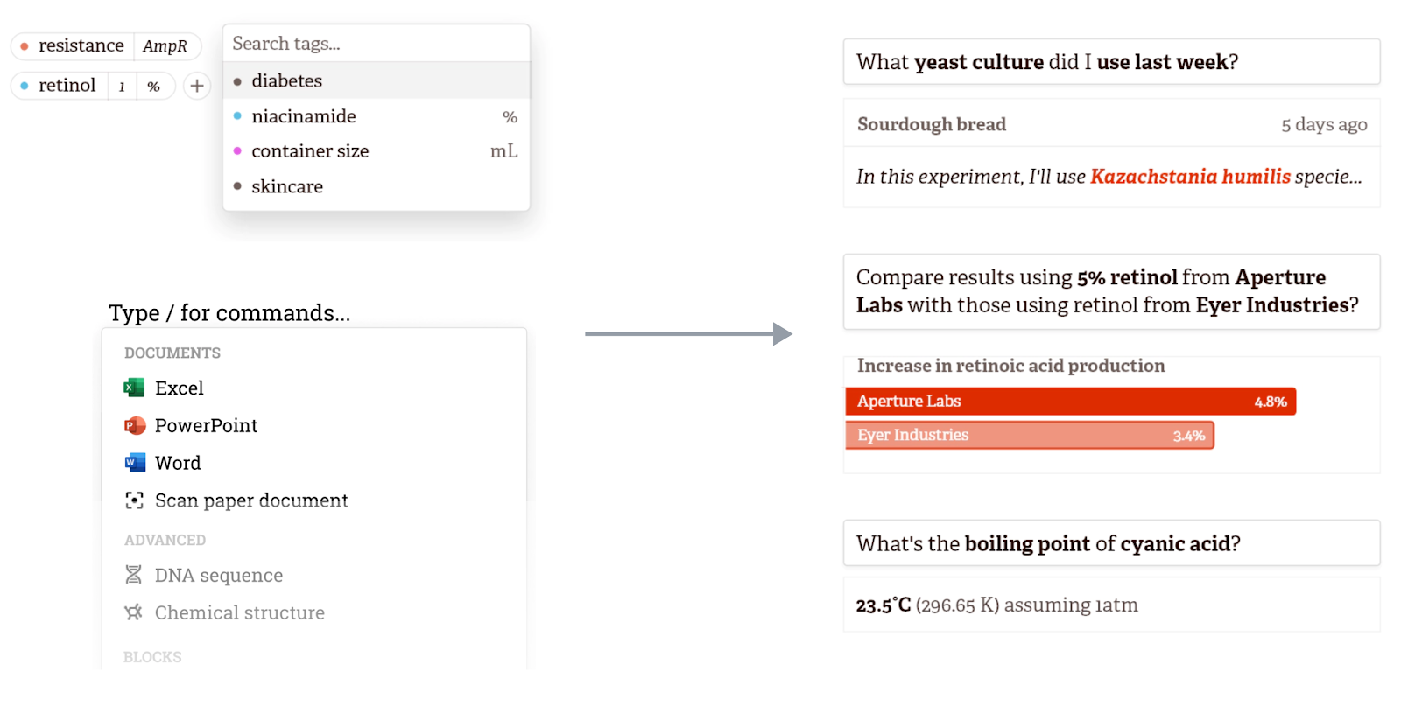This screenshot has height=706, width=1401.
Task: Click the Excel document icon
Action: coord(134,388)
